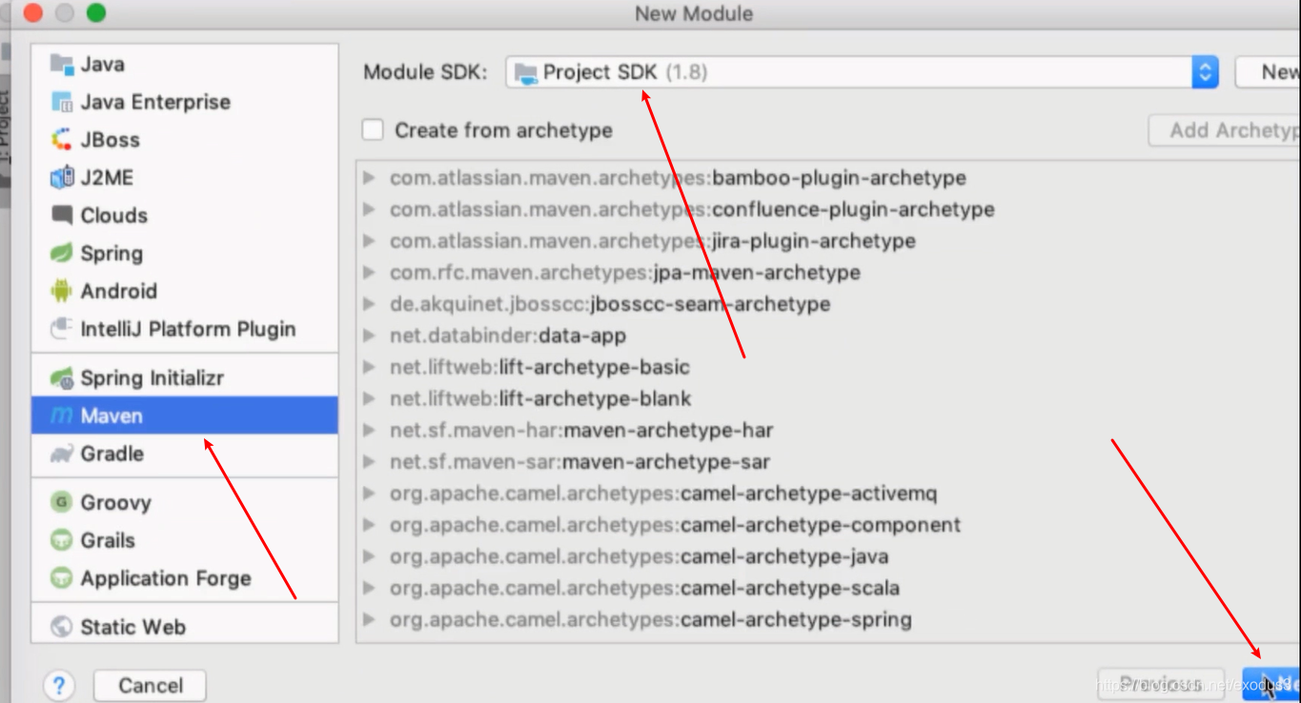Click the JBoss icon in sidebar
The height and width of the screenshot is (703, 1301).
(x=62, y=140)
